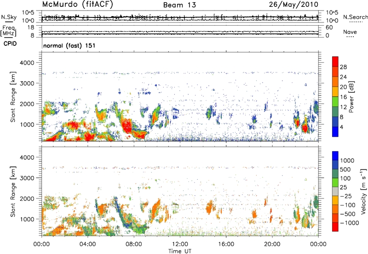Screen dimensions: 368x254
Task: Pick the orange velocity segment between -500 and -100
Action: pyautogui.click(x=335, y=209)
